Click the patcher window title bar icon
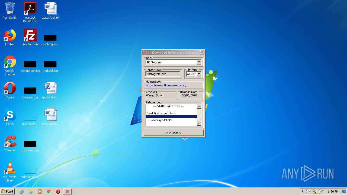The width and height of the screenshot is (347, 195). click(145, 53)
